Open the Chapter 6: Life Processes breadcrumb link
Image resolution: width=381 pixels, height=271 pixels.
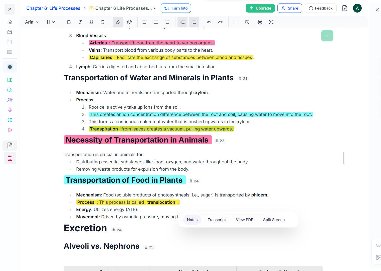tap(53, 8)
